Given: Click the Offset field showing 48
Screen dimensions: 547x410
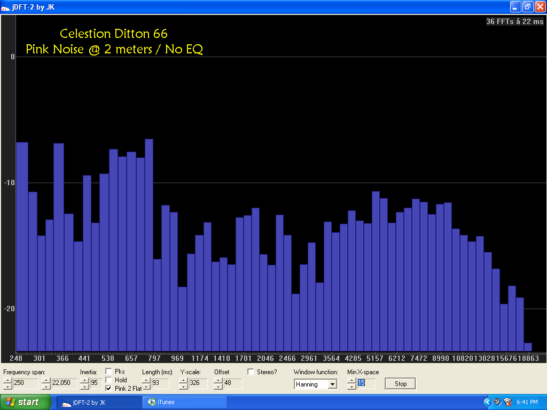Looking at the screenshot, I should (232, 383).
